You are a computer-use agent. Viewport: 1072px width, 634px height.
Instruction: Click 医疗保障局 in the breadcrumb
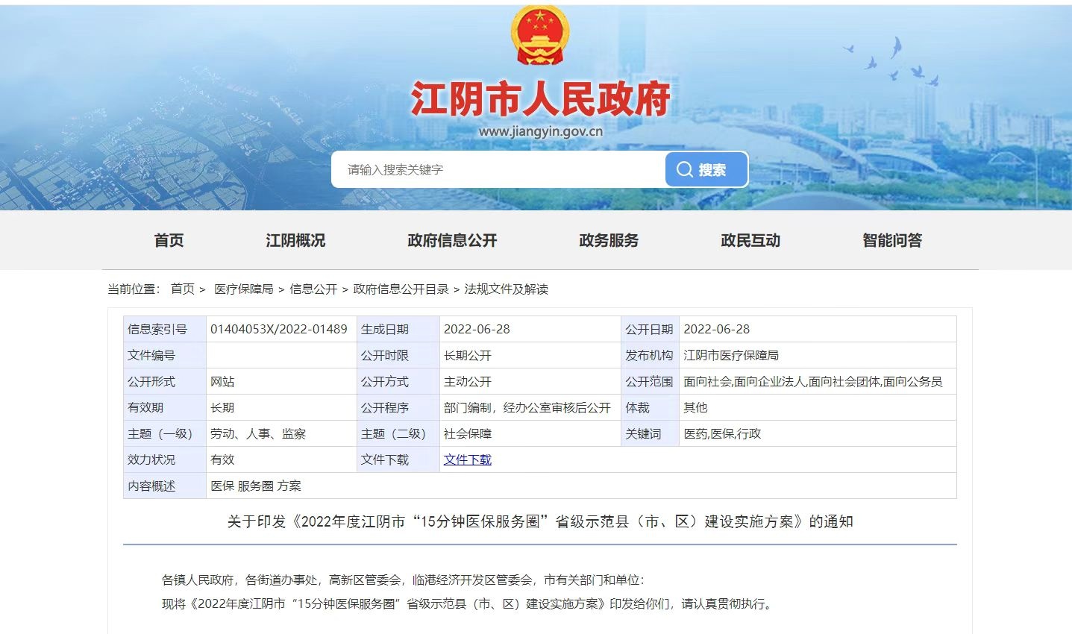243,289
